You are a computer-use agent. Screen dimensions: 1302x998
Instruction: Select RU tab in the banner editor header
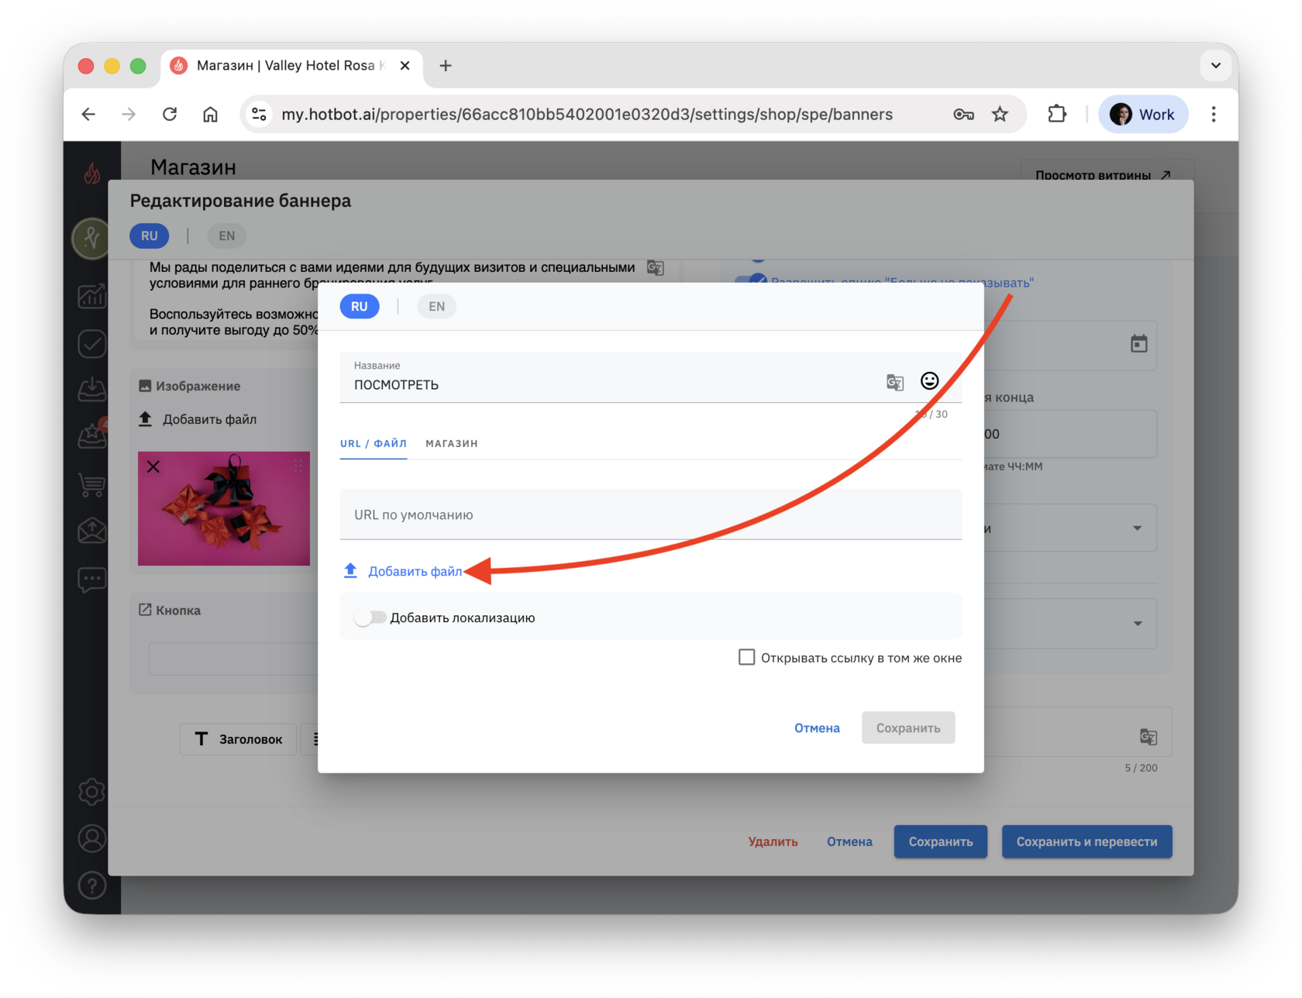[149, 236]
